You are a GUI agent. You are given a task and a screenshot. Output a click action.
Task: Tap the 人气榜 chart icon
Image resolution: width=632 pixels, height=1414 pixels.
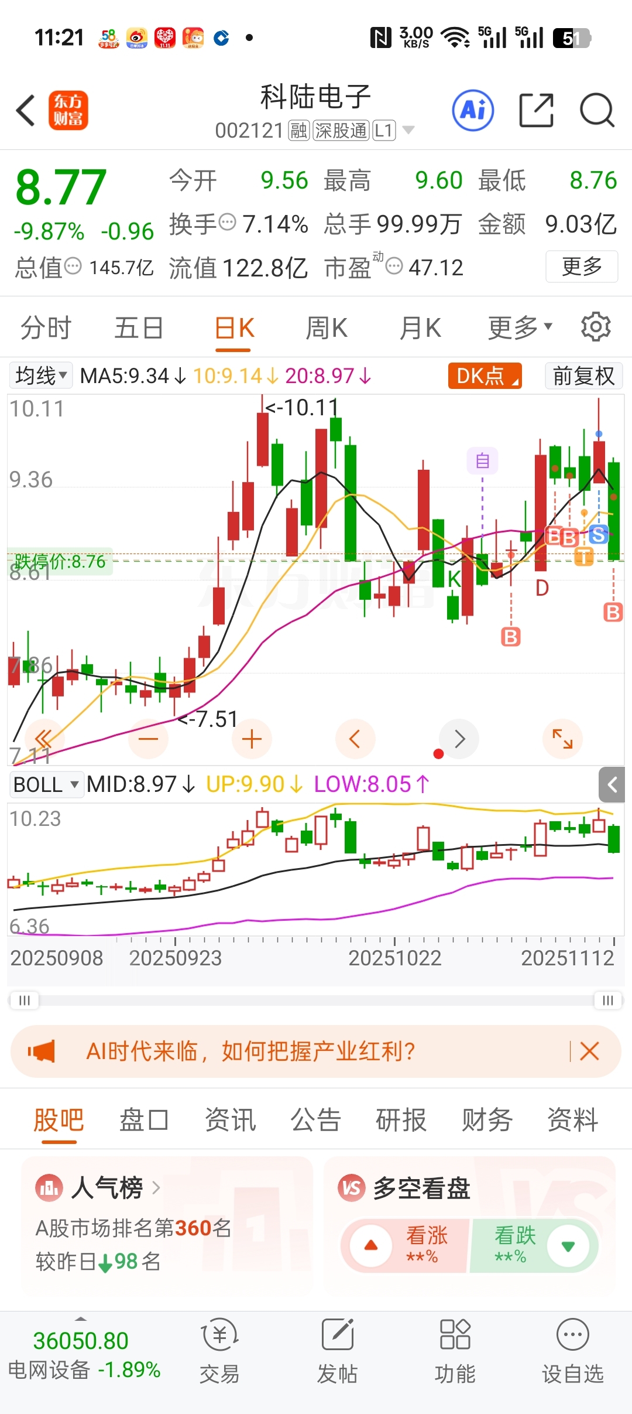click(49, 1188)
